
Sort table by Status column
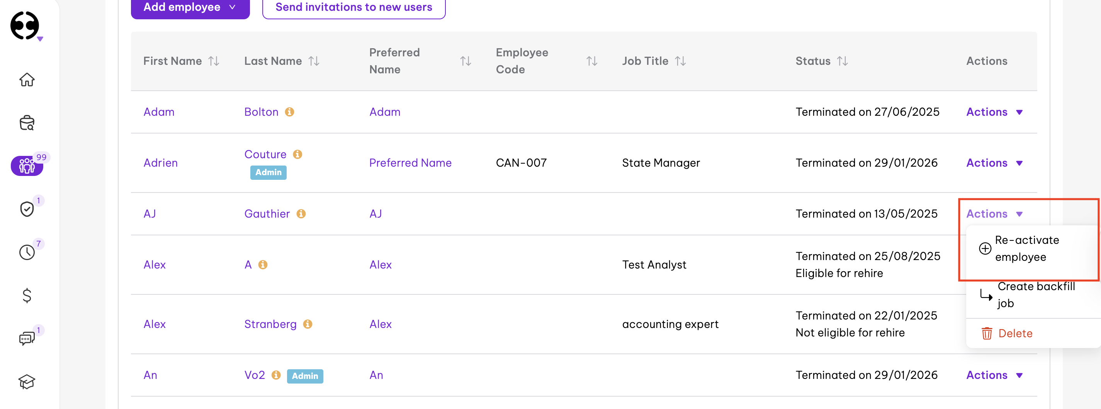842,61
